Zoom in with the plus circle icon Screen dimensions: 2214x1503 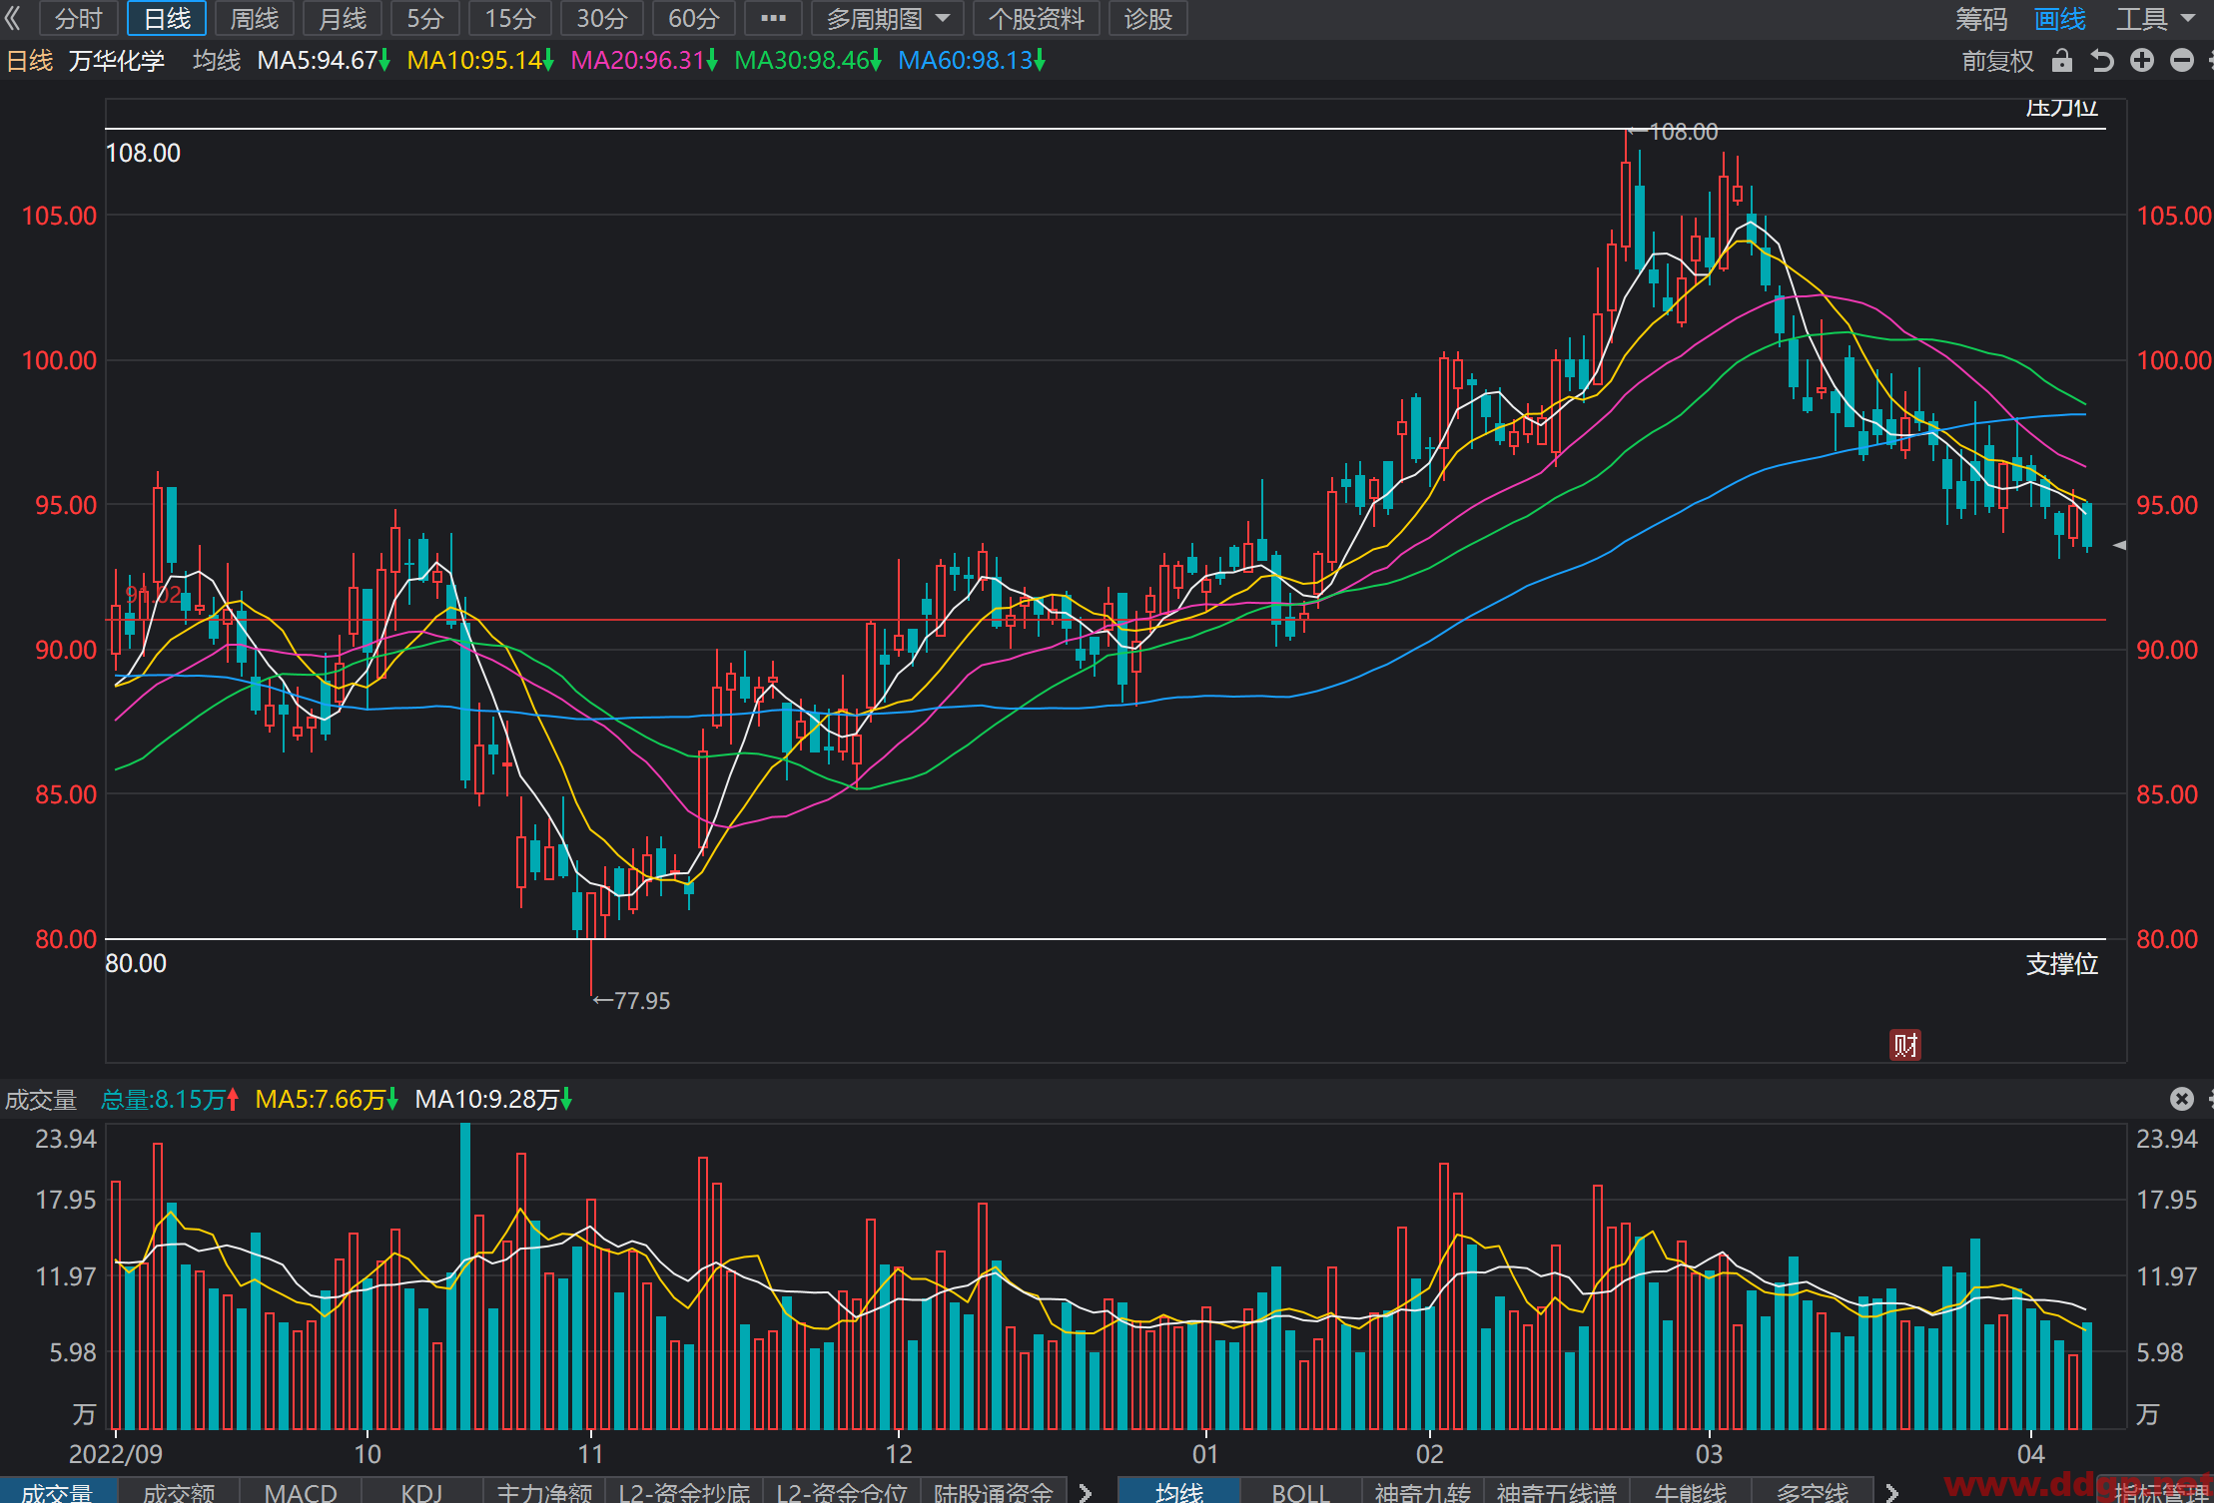coord(2141,61)
